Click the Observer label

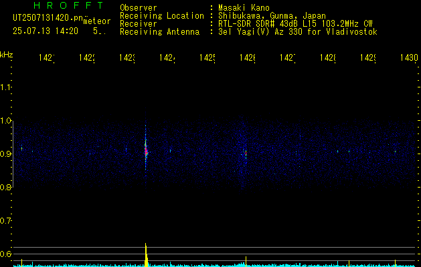[139, 7]
